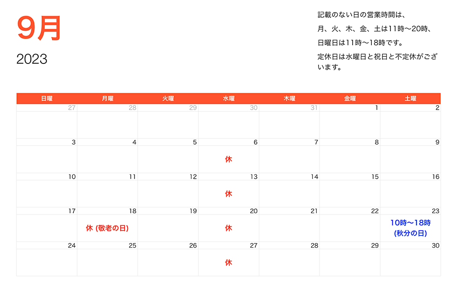Select the September 30 date cell
Image resolution: width=467 pixels, height=292 pixels.
(x=436, y=245)
